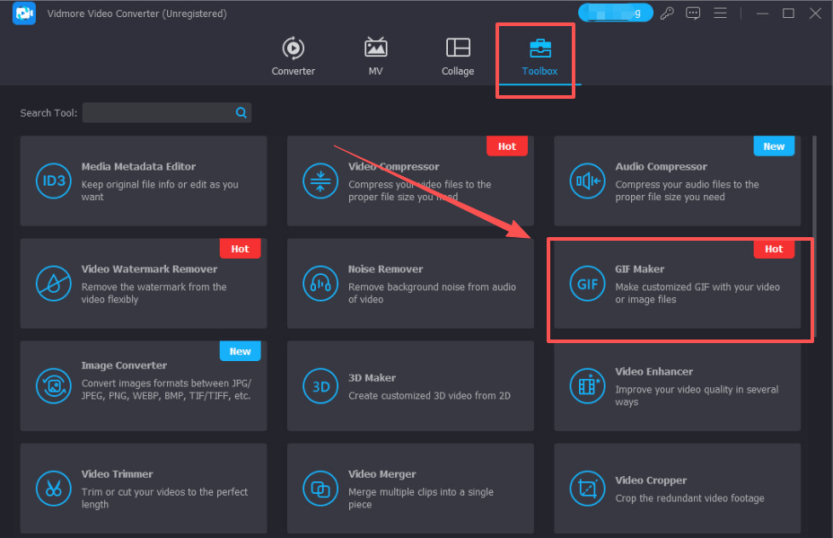Viewport: 833px width, 538px height.
Task: Click the Video Watermark Remover droplet icon
Action: (x=54, y=284)
